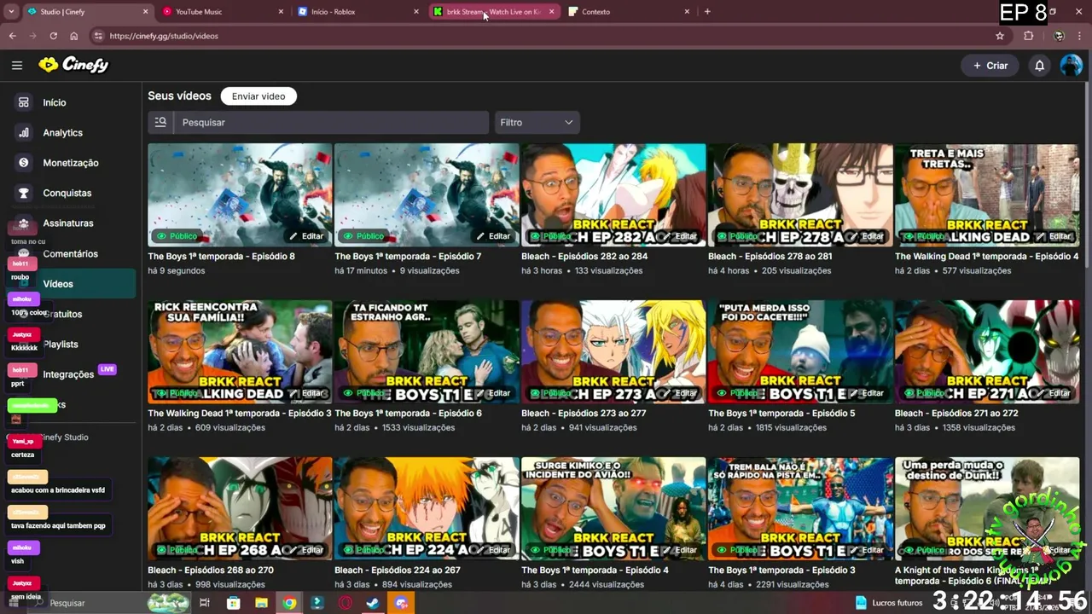Open The Walking Dead Episódio 3 thumbnail
Screen dimensions: 1092x614
click(240, 351)
